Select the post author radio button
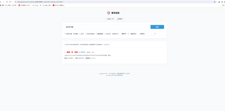 point(65,34)
